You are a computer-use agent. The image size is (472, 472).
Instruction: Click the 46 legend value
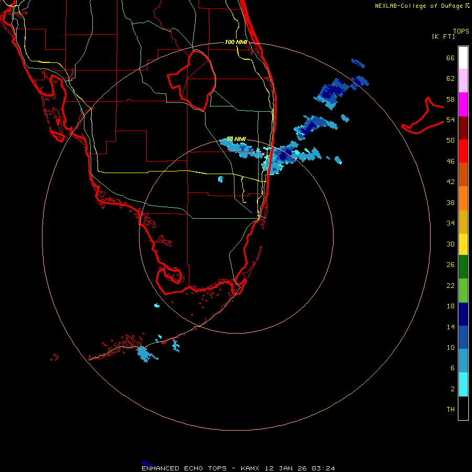pos(450,162)
